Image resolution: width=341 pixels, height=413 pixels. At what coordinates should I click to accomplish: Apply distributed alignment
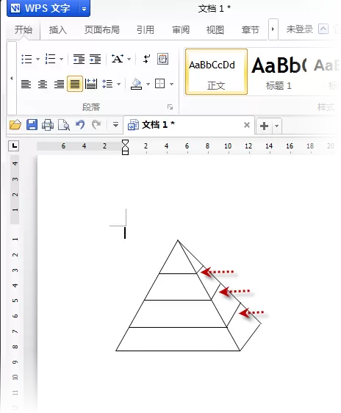(91, 84)
